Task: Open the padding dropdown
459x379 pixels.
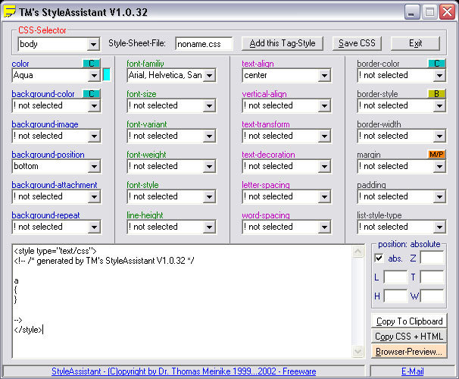Action: 439,196
